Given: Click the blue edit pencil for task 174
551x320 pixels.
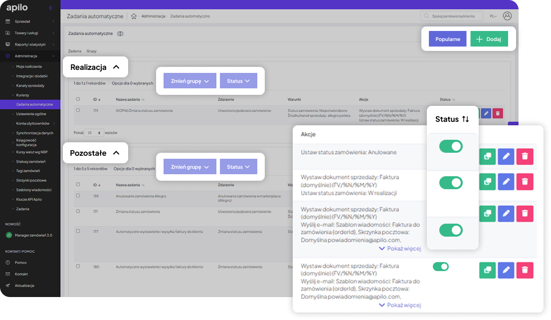Looking at the screenshot, I should pyautogui.click(x=486, y=113).
